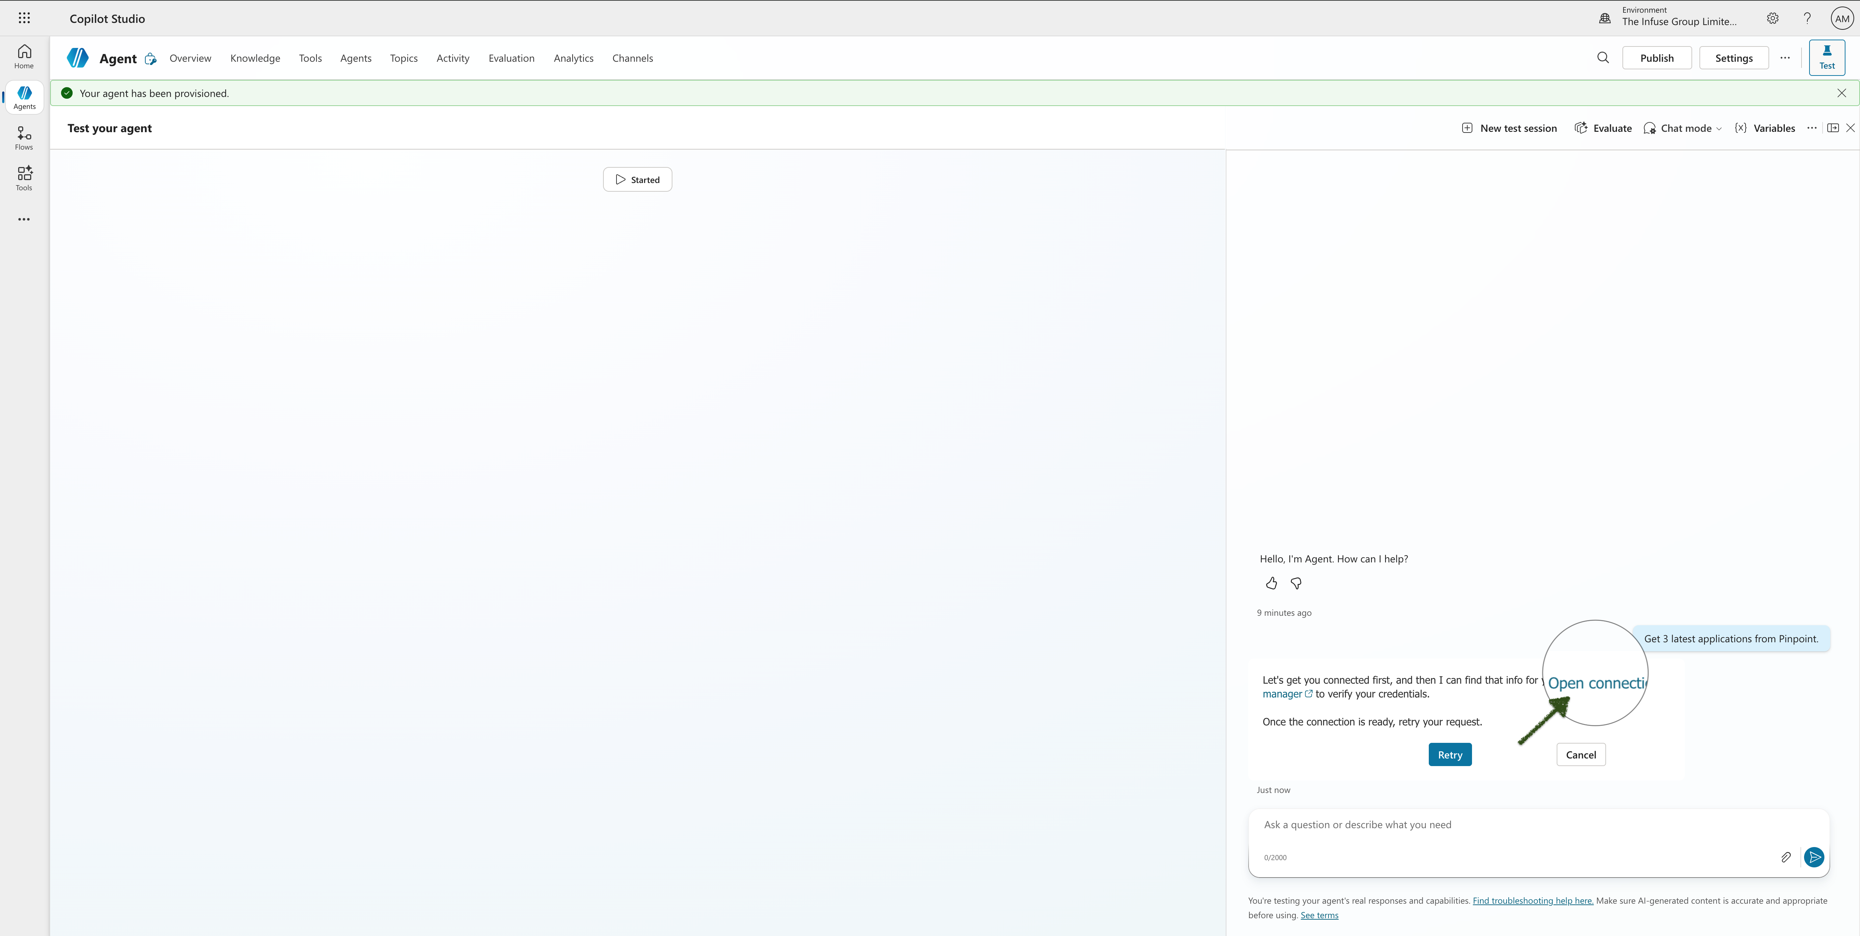Viewport: 1860px width, 936px height.
Task: Click the Copilot Studio title
Action: [x=107, y=19]
